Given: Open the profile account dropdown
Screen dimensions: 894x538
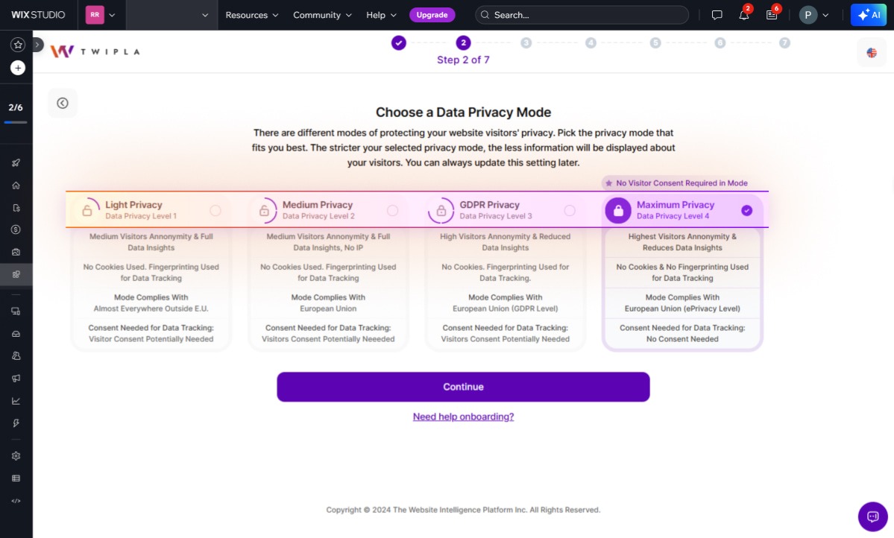Looking at the screenshot, I should pos(814,15).
